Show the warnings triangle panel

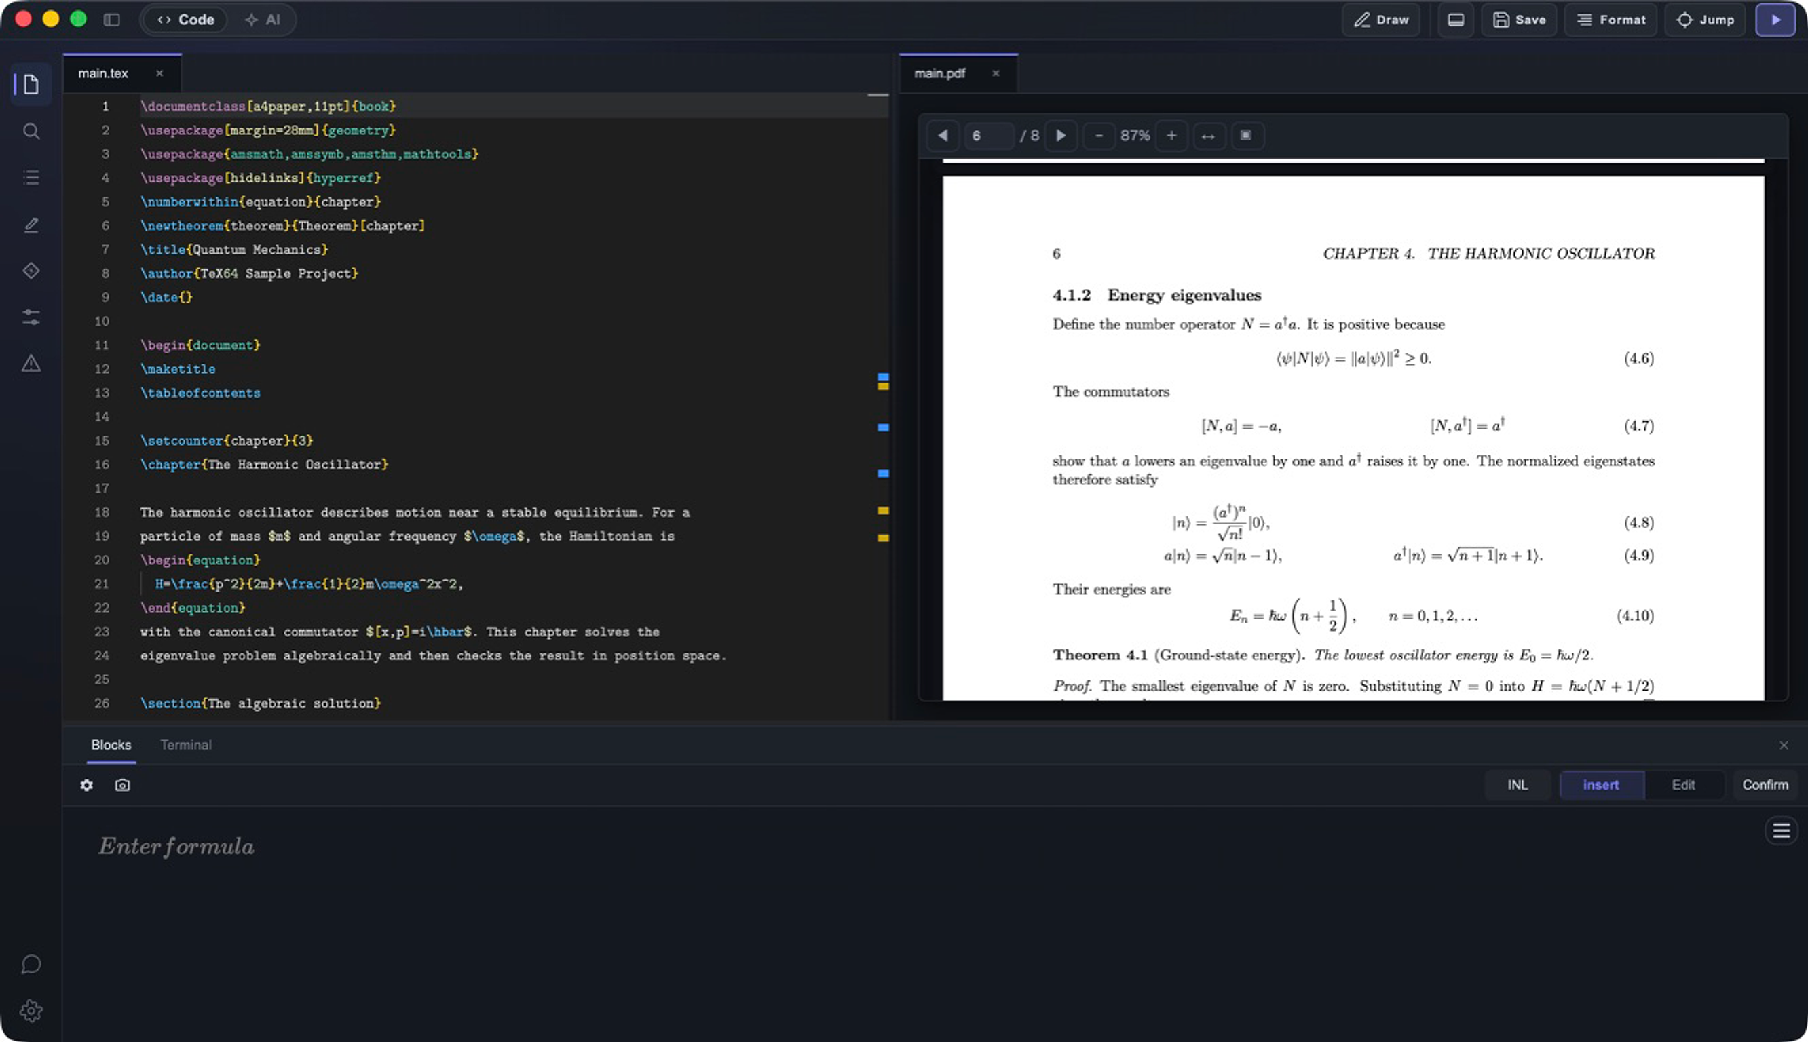(31, 364)
